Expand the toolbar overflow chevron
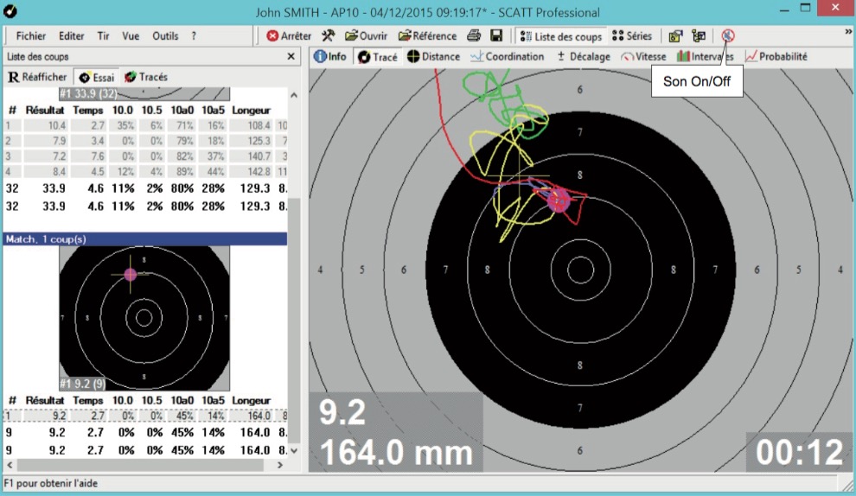 coord(848,32)
